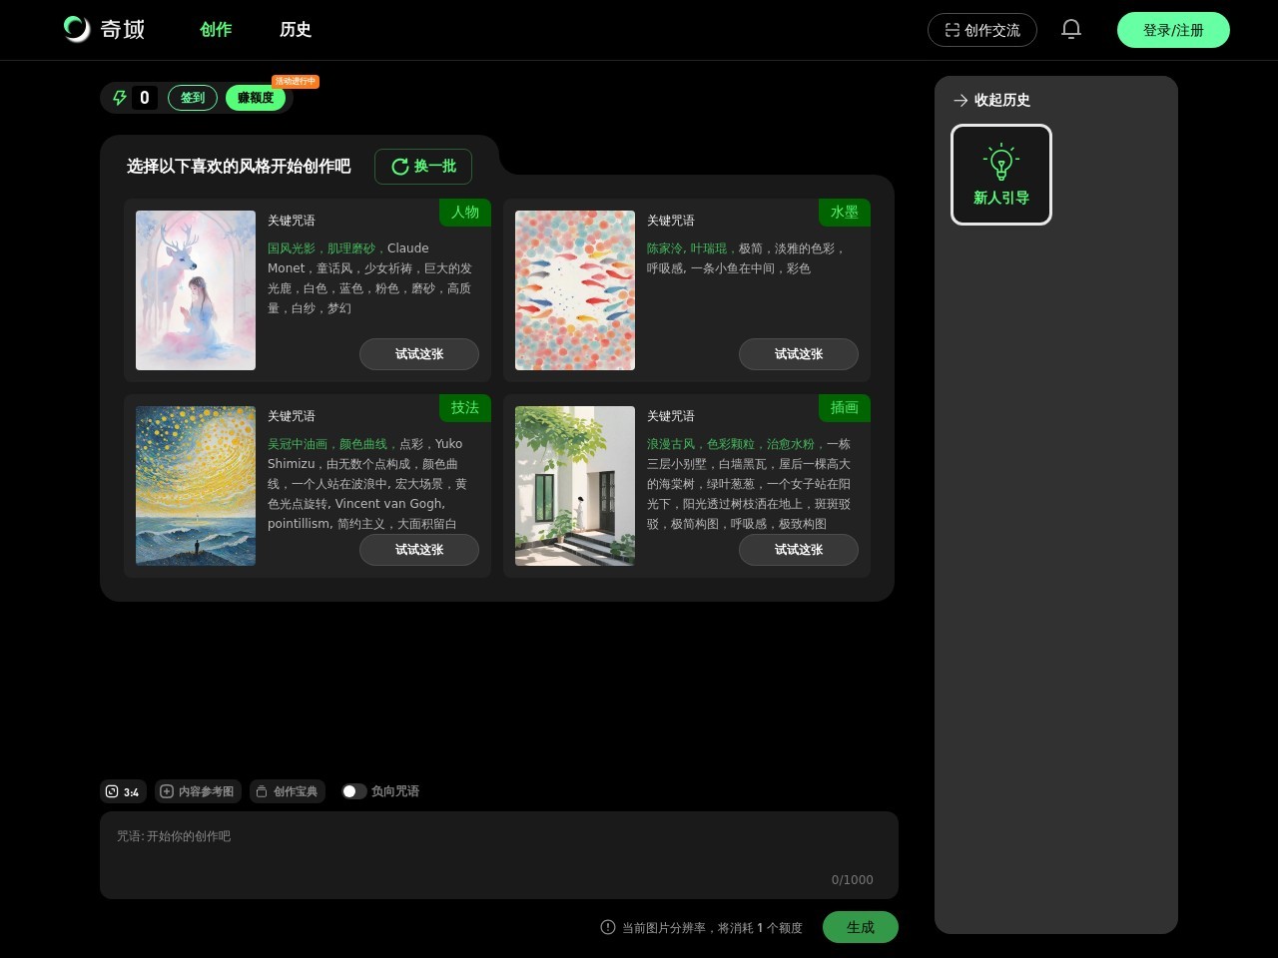Enable the 负向咒语 negative prompt toggle
1278x958 pixels.
pyautogui.click(x=353, y=791)
